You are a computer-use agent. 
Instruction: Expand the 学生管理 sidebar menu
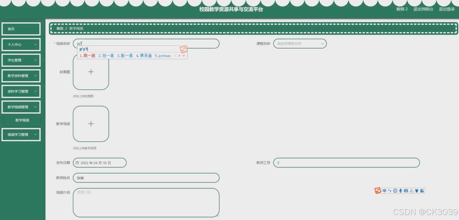click(x=21, y=60)
